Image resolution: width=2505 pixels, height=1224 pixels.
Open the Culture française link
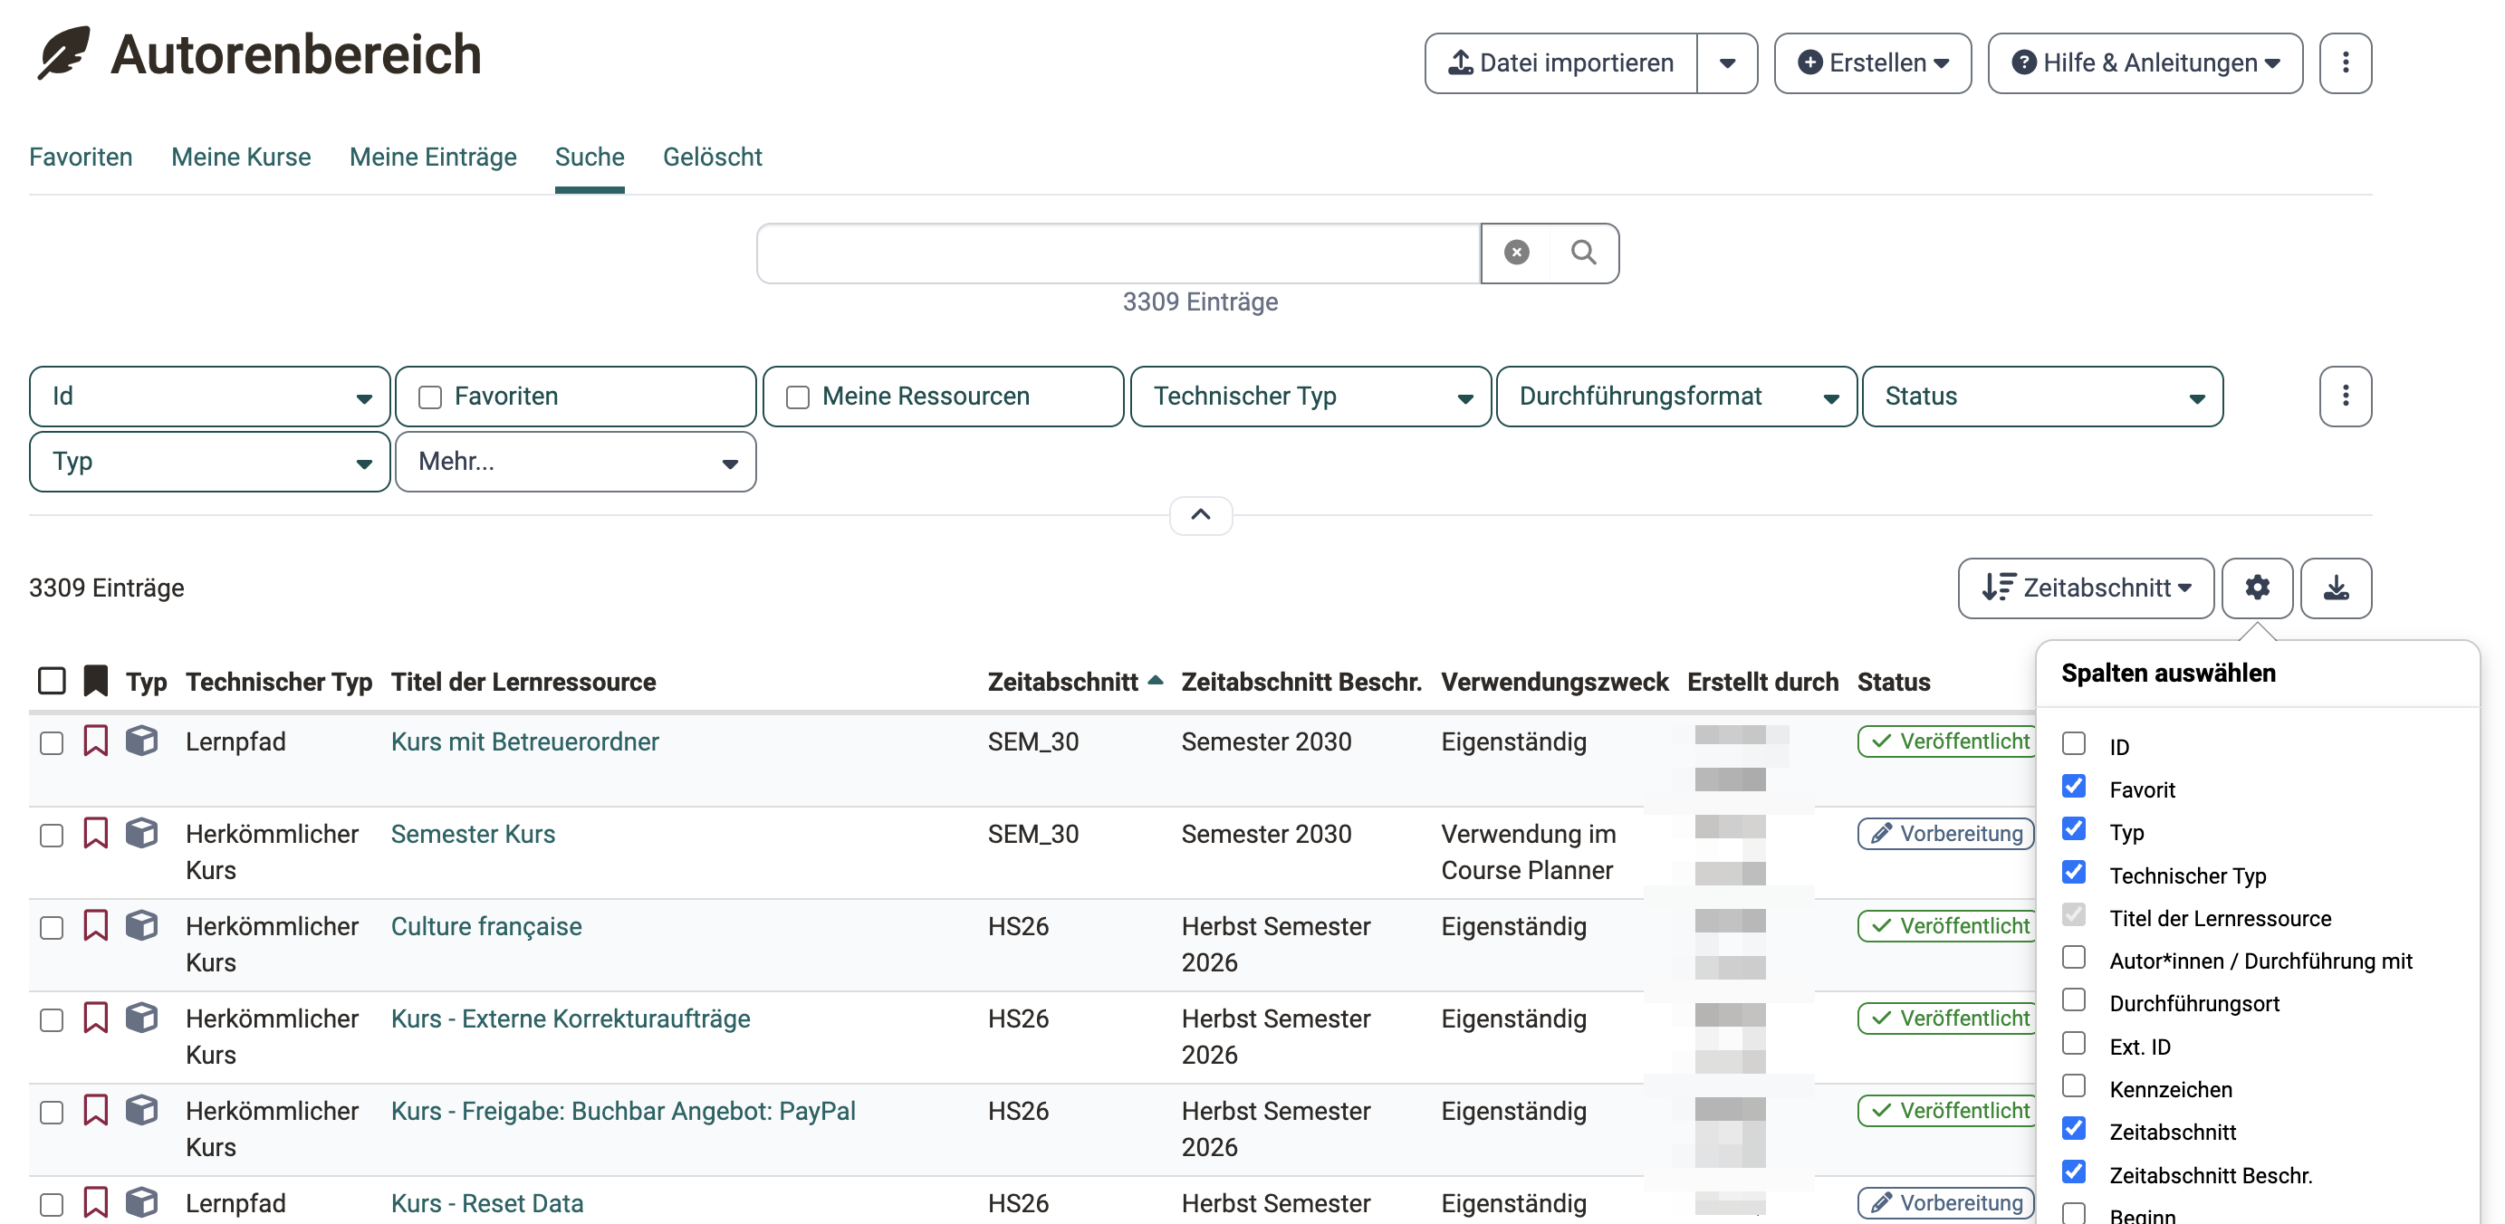(x=486, y=925)
